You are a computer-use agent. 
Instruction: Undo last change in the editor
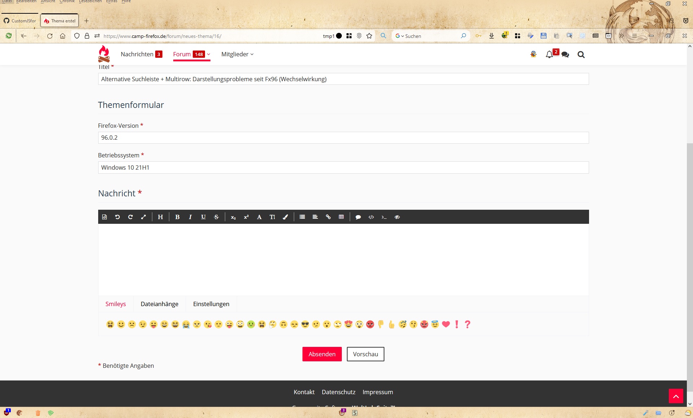[117, 217]
